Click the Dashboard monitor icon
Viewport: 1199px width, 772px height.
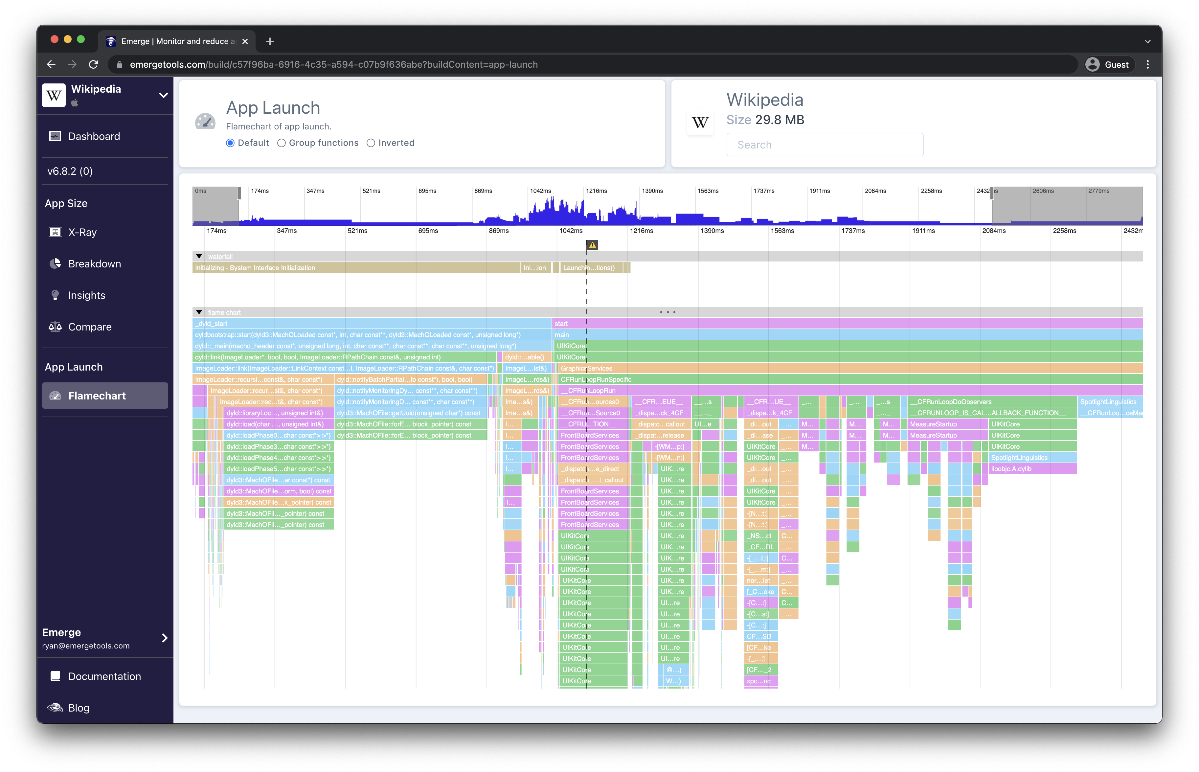pos(55,136)
